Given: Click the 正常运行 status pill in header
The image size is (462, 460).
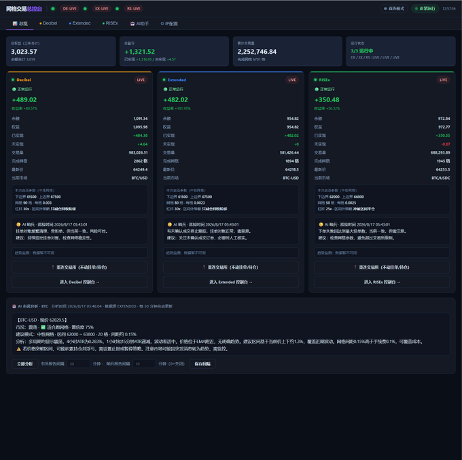Looking at the screenshot, I should (x=425, y=9).
